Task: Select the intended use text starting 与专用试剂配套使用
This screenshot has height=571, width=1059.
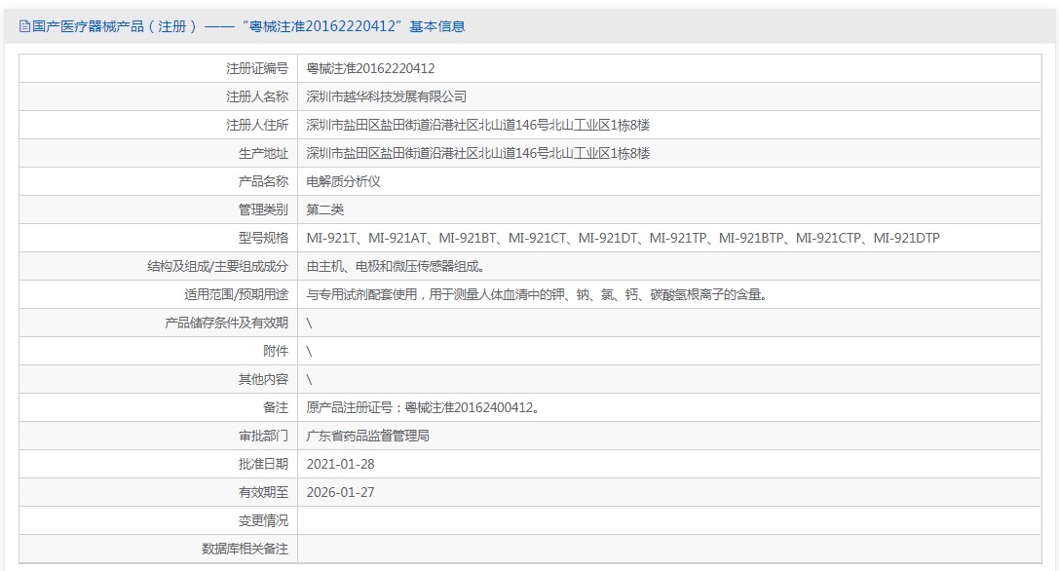Action: pos(538,294)
